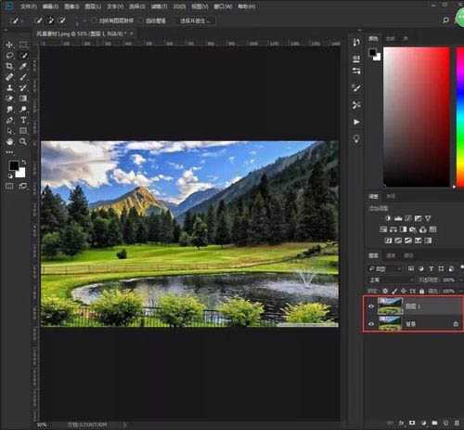Select the Eyedropper tool
This screenshot has height=430, width=464.
[23, 66]
